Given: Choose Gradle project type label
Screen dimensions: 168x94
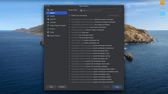Looking at the screenshot, I should (x=52, y=16).
